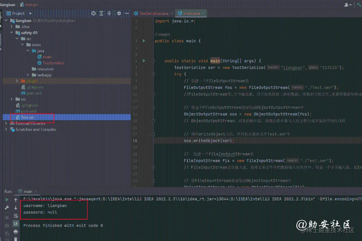The image size is (362, 241).
Task: Open the Project view dropdown arrow
Action: 30,13
